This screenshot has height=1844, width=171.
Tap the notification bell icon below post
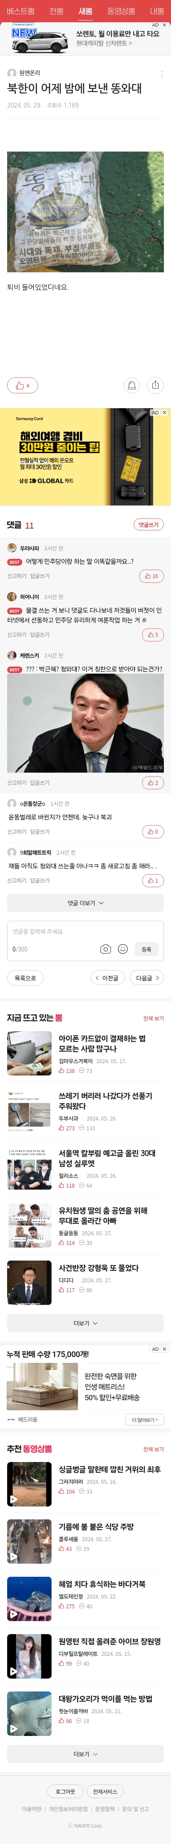[131, 385]
